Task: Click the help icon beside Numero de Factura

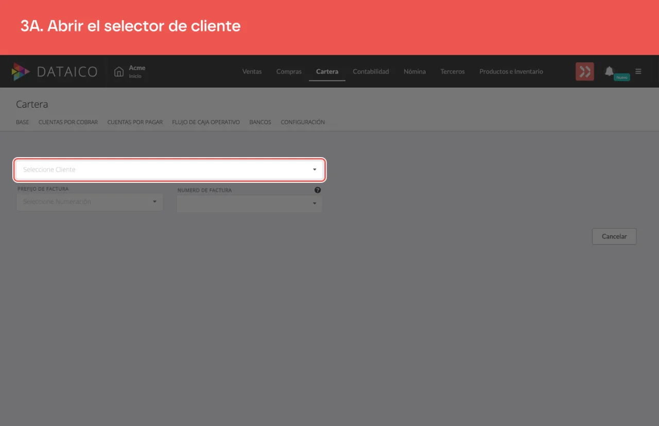Action: (x=318, y=190)
